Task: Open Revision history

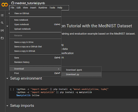Action: click(36, 62)
